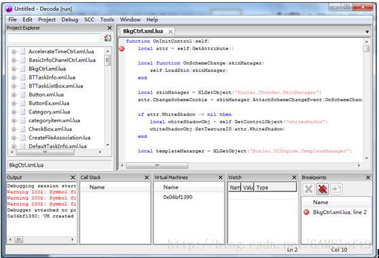The image size is (379, 258).
Task: Click Watch panel Name column header
Action: point(235,187)
